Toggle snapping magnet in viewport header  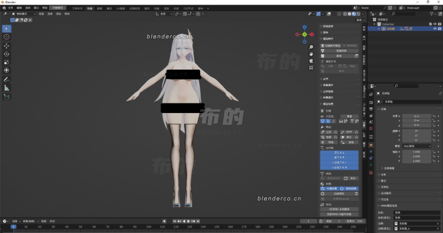(x=185, y=14)
